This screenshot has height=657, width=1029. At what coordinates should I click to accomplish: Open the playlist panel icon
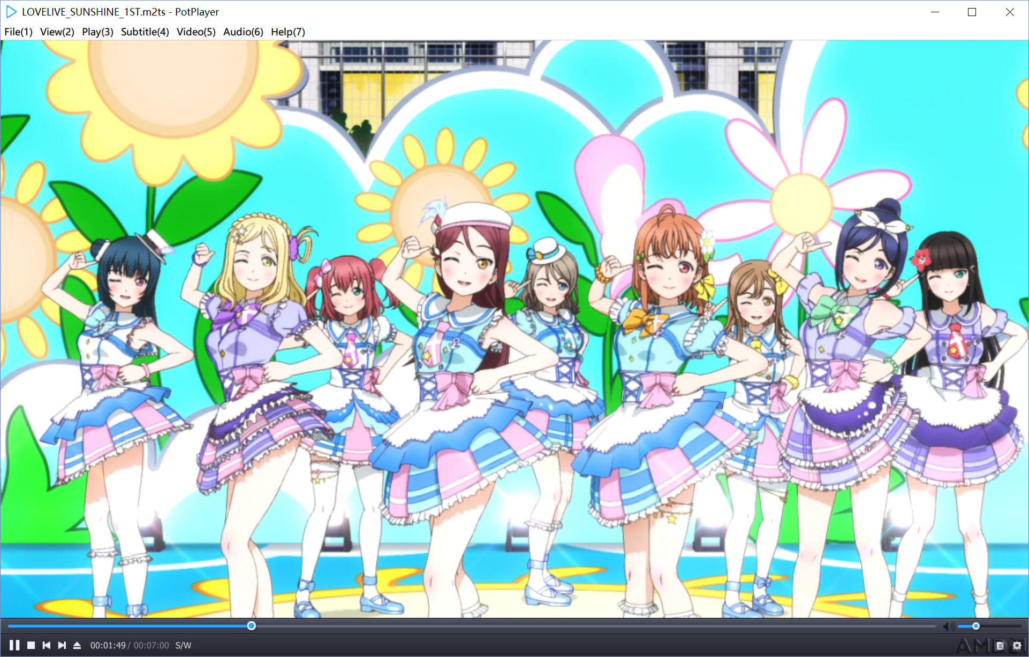(1000, 646)
